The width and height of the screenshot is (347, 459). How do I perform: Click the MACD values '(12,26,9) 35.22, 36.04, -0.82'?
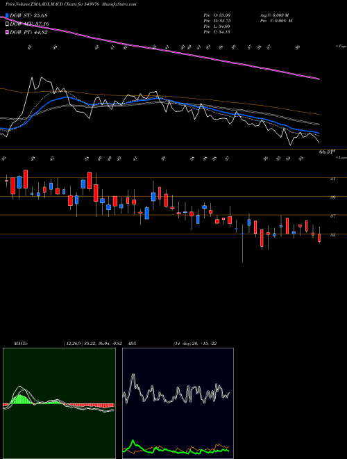click(94, 344)
